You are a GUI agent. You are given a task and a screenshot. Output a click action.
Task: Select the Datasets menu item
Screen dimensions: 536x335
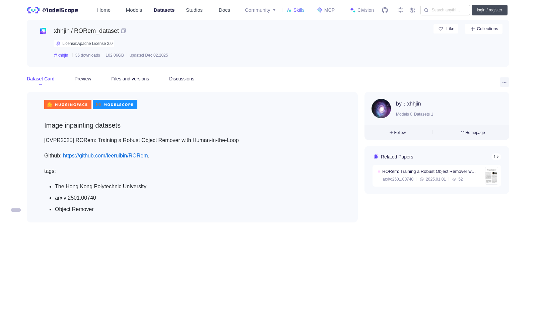pyautogui.click(x=164, y=10)
